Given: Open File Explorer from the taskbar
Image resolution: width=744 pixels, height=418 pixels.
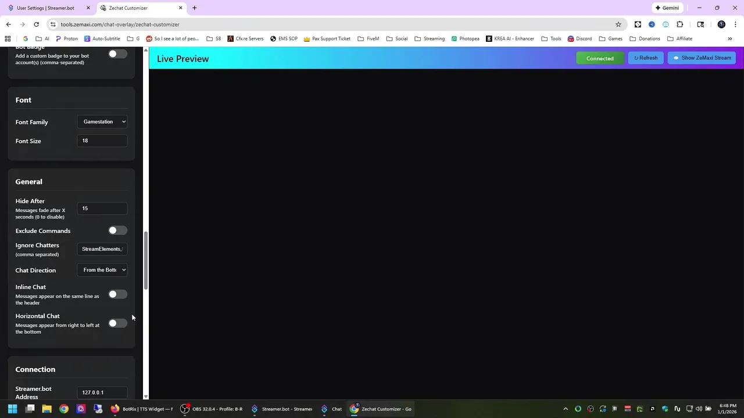Looking at the screenshot, I should [46, 409].
